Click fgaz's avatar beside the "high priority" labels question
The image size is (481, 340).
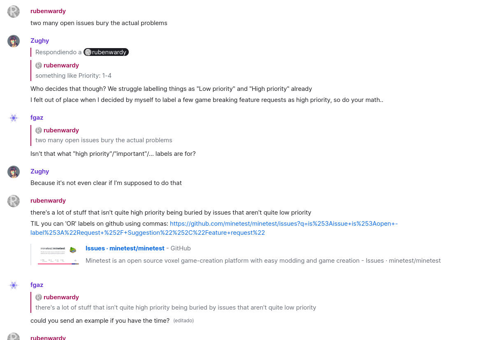coord(14,118)
